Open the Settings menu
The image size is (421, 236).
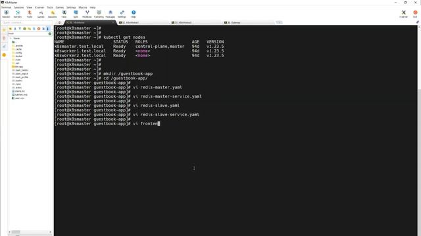[x=71, y=7]
